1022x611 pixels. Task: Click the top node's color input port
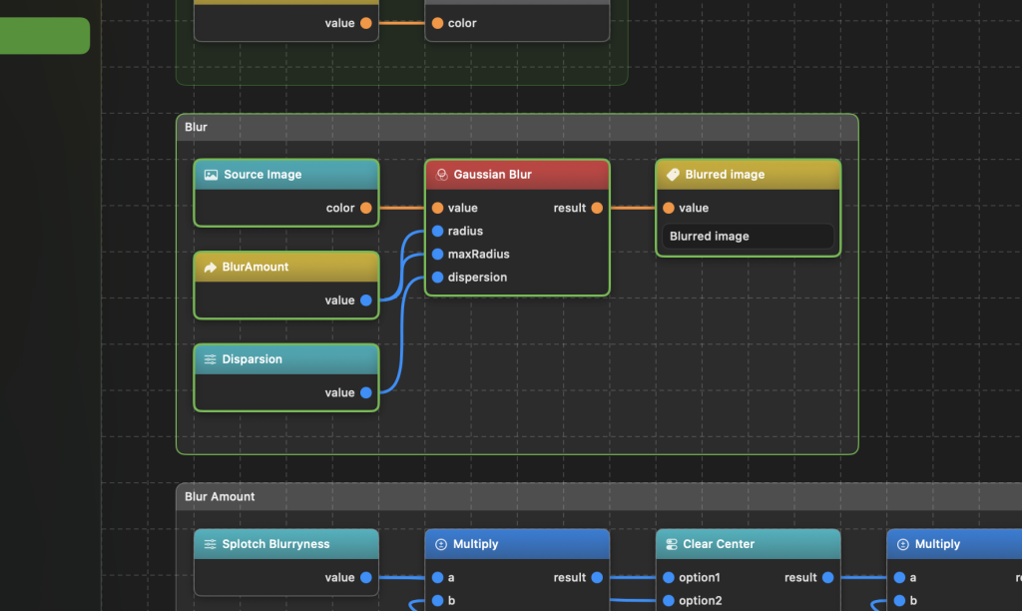[x=437, y=24]
